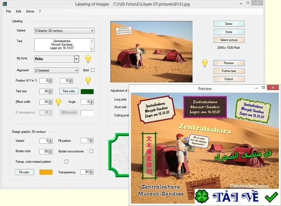Screen dimensions: 281x206
Task: Open the Edit menu
Action: coord(19,11)
